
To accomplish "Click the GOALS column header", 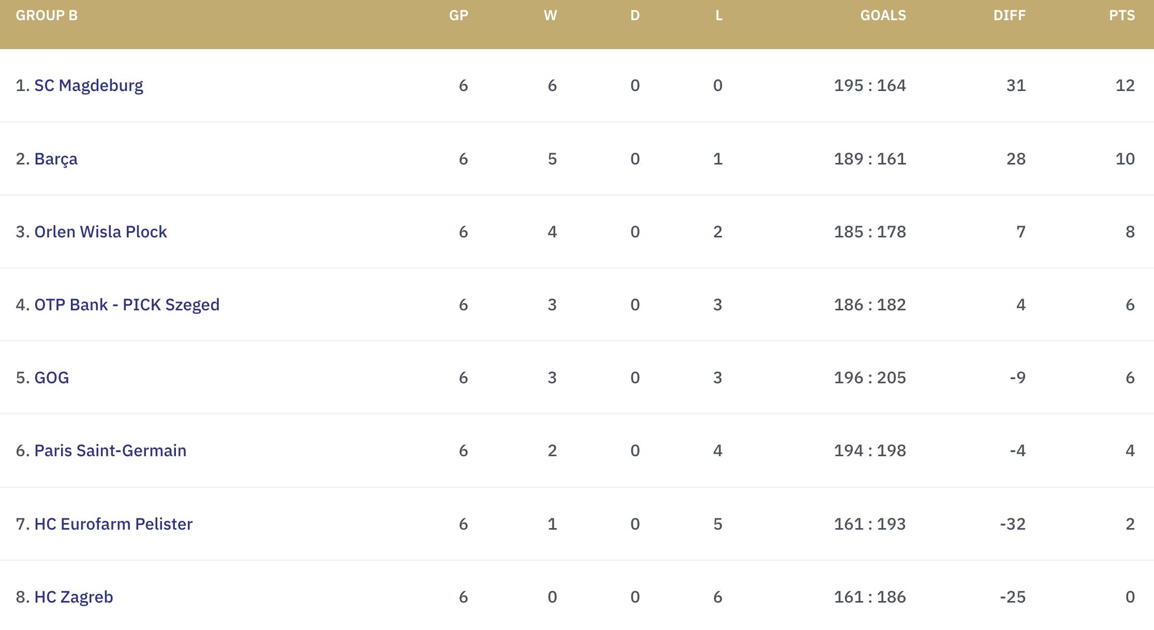I will (x=883, y=16).
